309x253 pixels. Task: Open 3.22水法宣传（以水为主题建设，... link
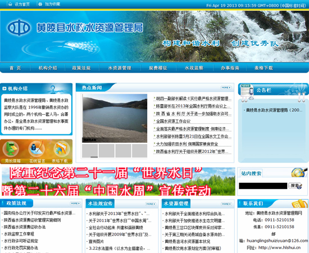point(119,249)
